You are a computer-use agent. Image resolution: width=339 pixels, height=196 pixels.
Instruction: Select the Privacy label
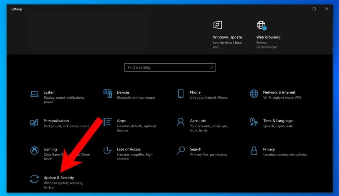point(269,149)
